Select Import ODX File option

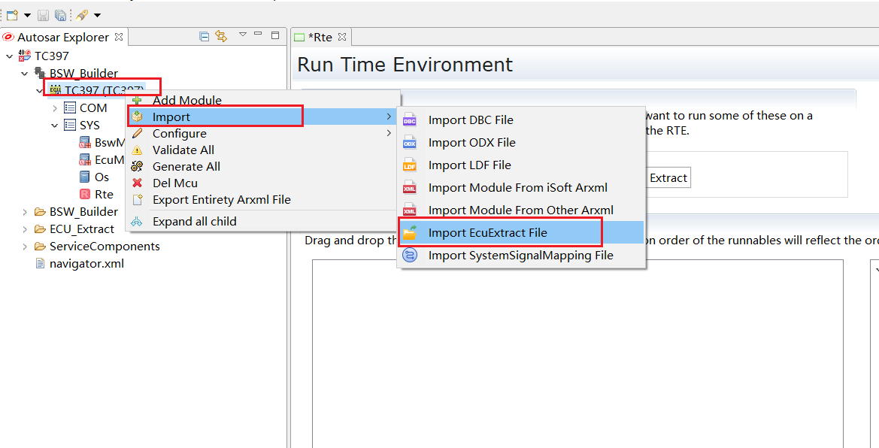tap(471, 143)
